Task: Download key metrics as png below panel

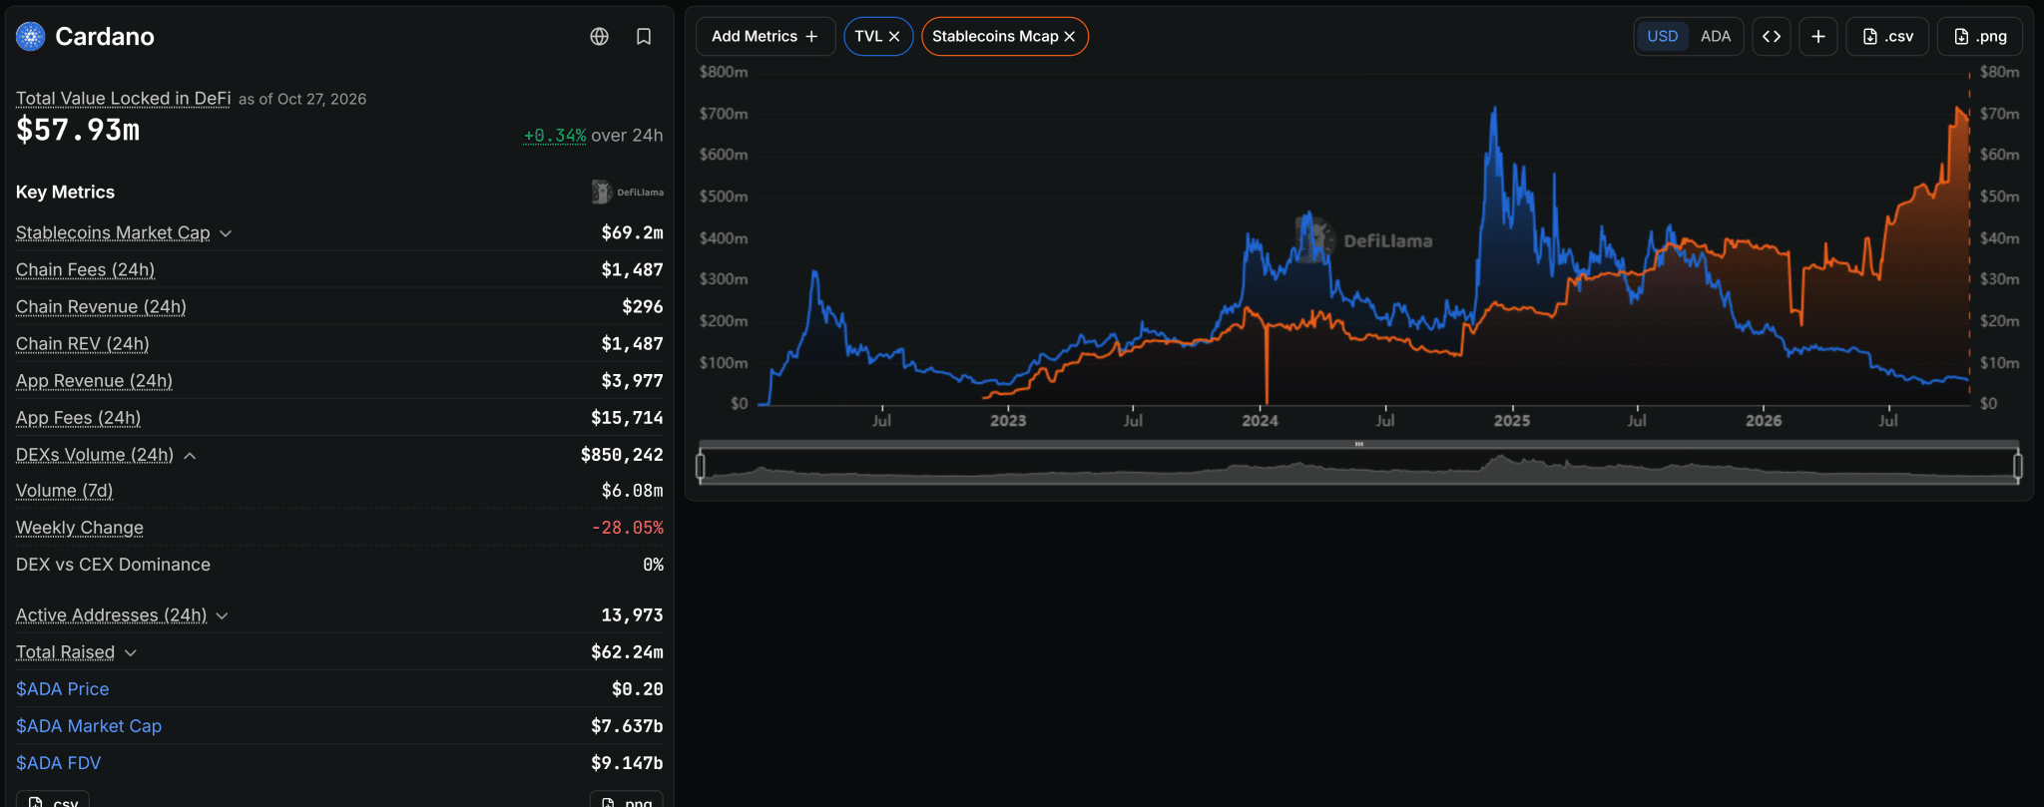Action: point(627,800)
